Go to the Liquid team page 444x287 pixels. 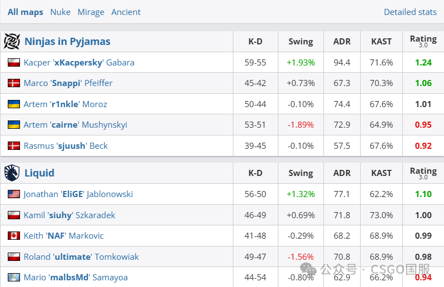(x=39, y=173)
